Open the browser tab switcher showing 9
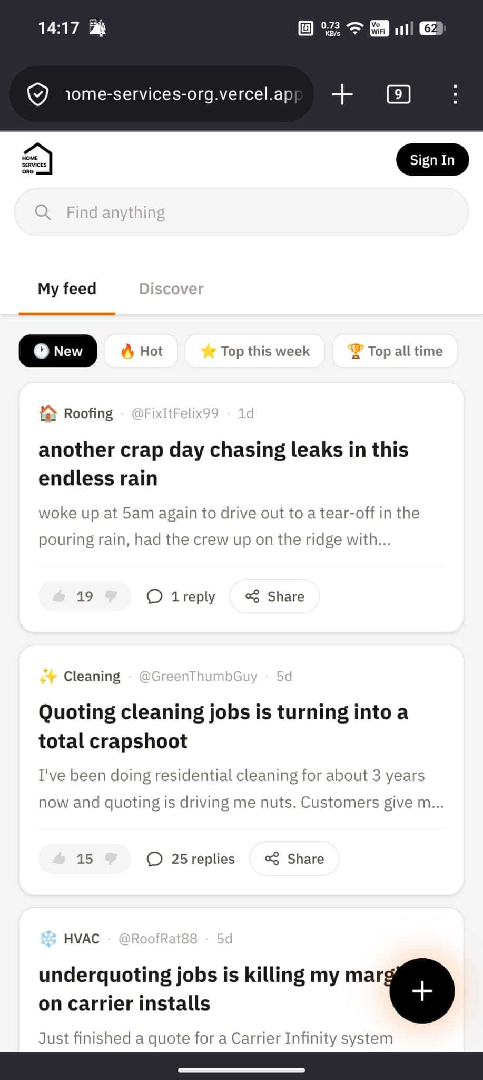The width and height of the screenshot is (483, 1080). coord(398,94)
